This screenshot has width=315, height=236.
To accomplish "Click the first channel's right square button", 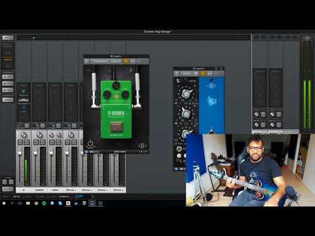I will tap(27, 142).
